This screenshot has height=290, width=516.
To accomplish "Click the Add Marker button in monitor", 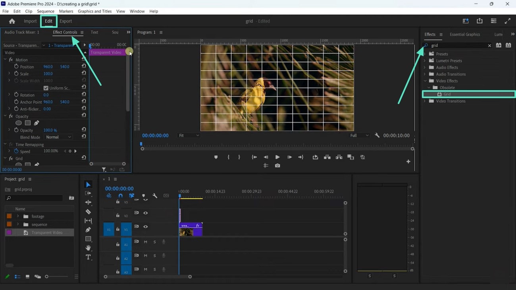I will tap(216, 157).
